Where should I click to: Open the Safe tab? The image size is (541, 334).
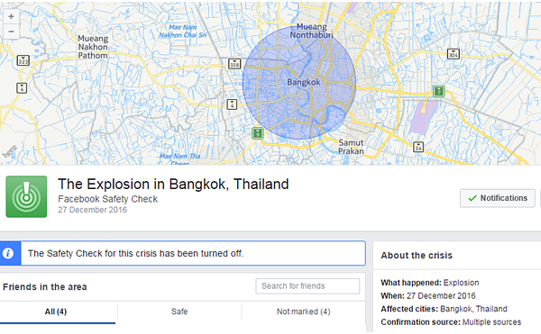pos(179,311)
